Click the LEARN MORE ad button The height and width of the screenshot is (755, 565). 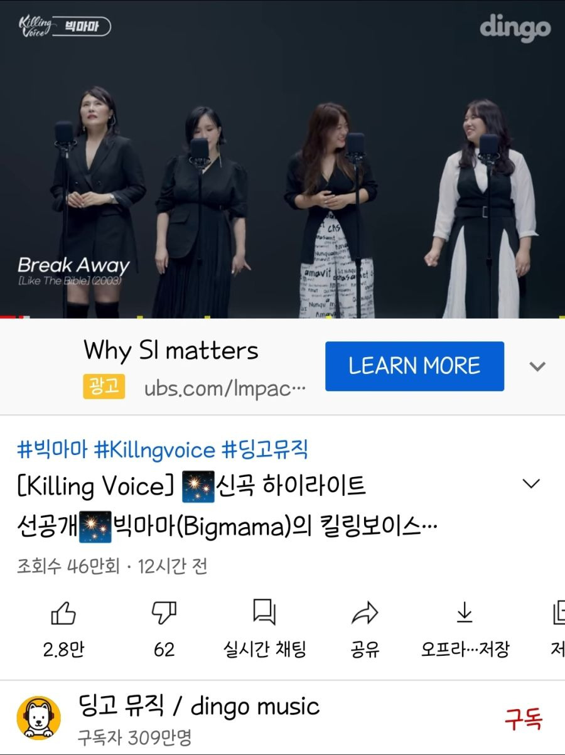(414, 366)
